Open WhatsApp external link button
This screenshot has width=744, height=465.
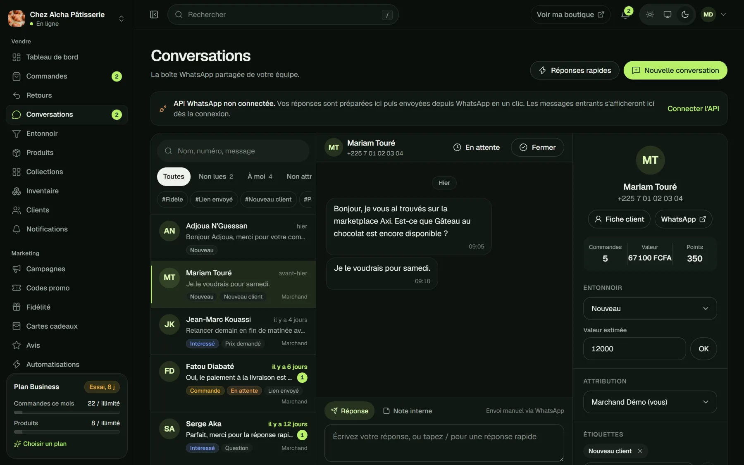tap(683, 219)
